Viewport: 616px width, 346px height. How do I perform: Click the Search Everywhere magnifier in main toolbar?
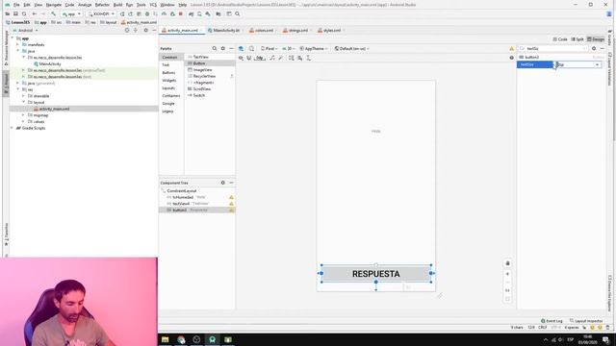[x=238, y=13]
